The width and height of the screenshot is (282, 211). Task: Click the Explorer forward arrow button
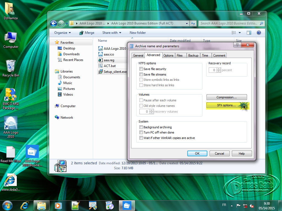coord(61,24)
